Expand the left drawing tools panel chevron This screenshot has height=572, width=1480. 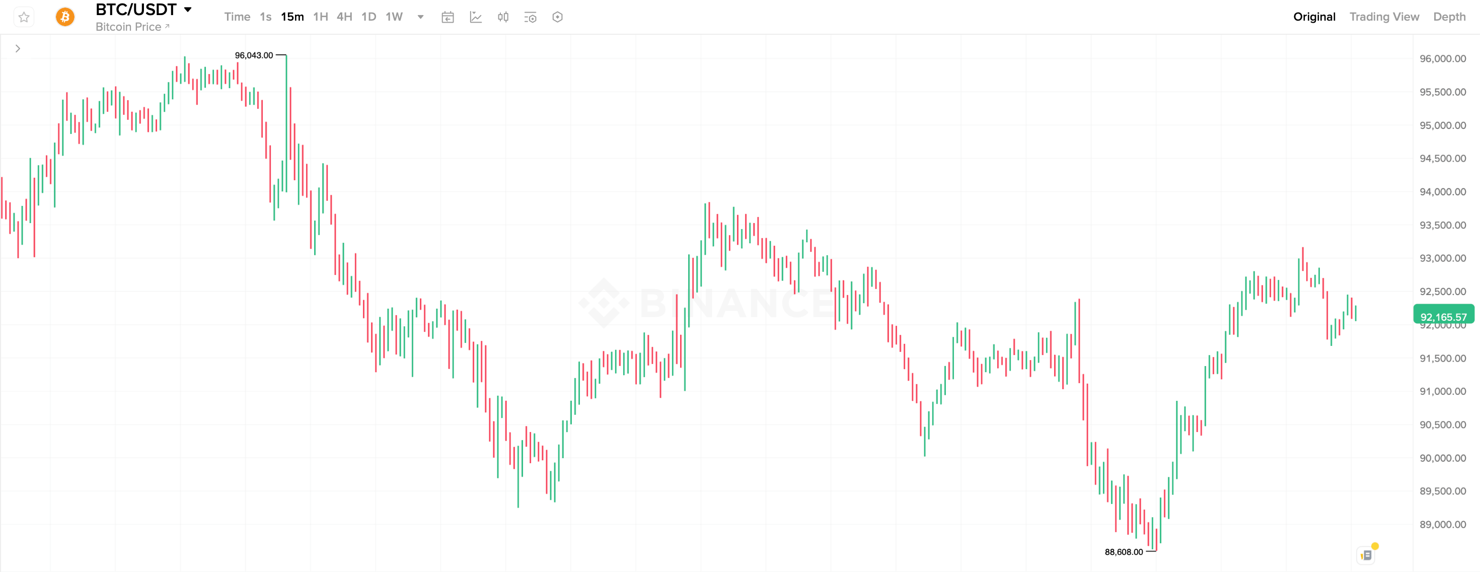18,49
